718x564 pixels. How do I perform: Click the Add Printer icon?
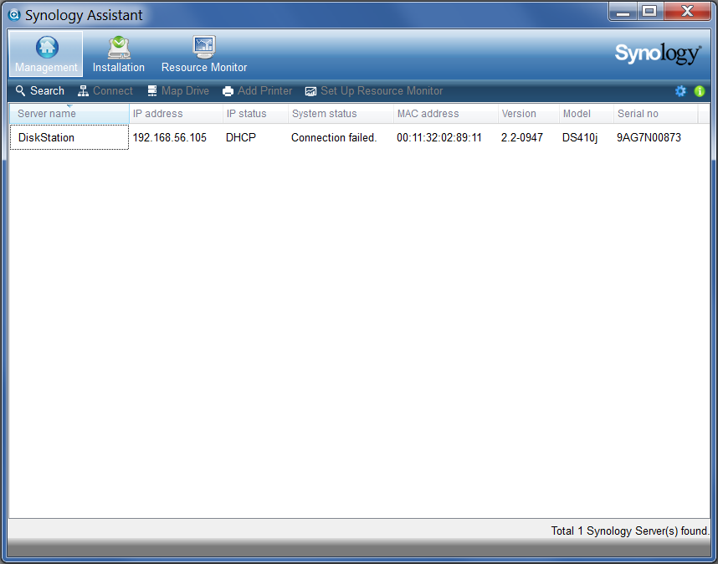(228, 91)
